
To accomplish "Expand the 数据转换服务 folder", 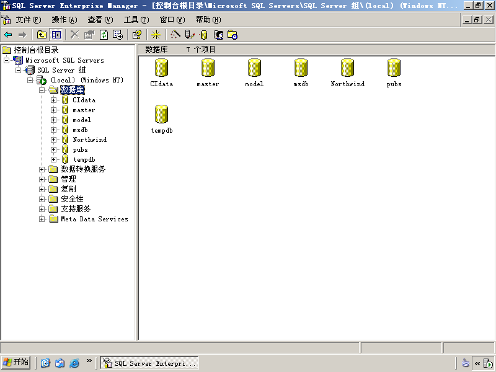I will pos(42,169).
